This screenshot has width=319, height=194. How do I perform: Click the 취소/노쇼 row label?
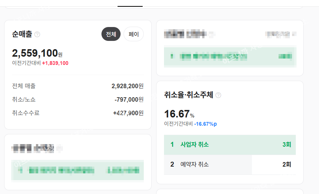click(24, 99)
